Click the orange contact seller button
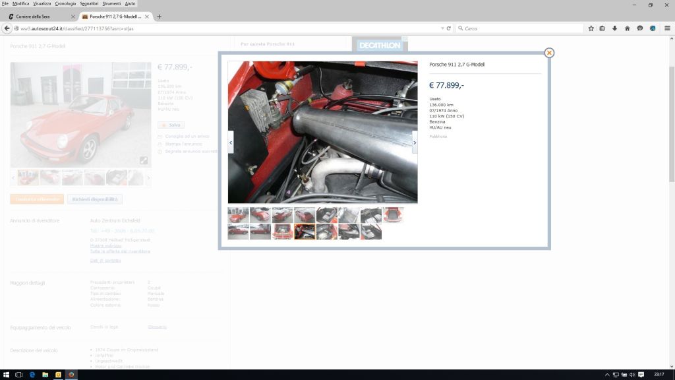Viewport: 675px width, 380px height. point(37,199)
